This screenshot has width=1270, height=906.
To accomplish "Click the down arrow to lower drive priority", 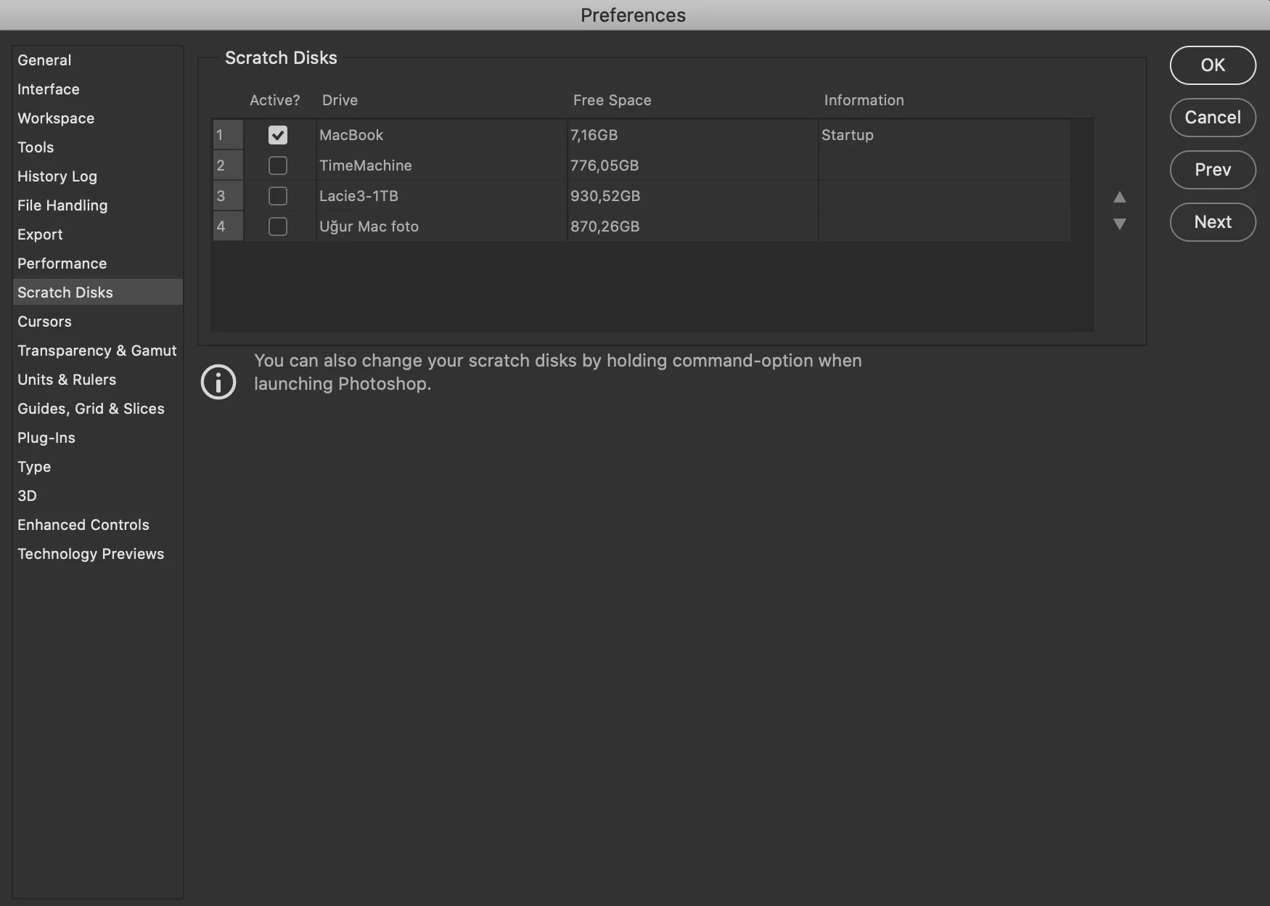I will pos(1120,224).
